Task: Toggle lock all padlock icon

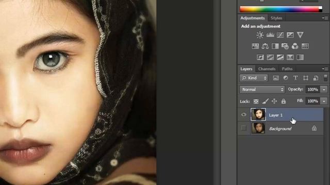Action: (284, 101)
